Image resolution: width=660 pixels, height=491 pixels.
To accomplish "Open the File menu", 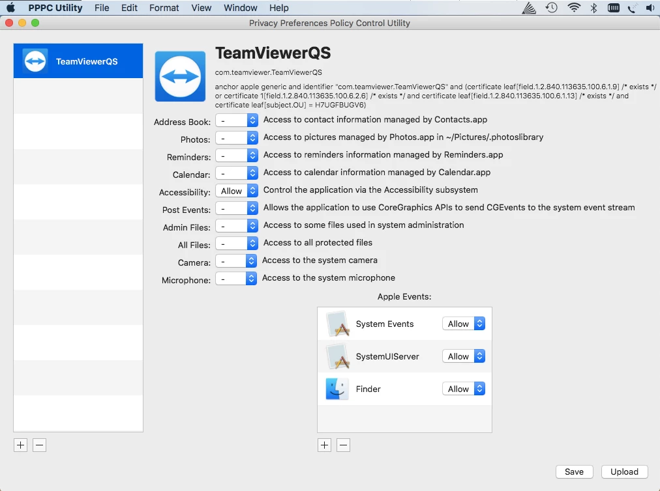I will (x=102, y=8).
